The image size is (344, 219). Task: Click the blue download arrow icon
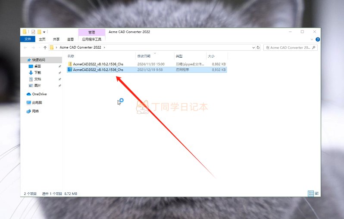(x=31, y=73)
